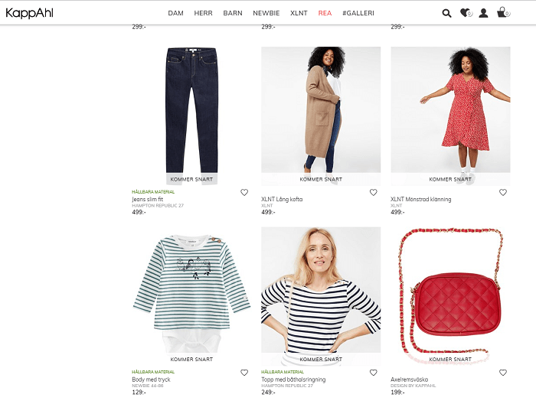The image size is (536, 404).
Task: Open the NEWBIE menu item
Action: pos(266,13)
